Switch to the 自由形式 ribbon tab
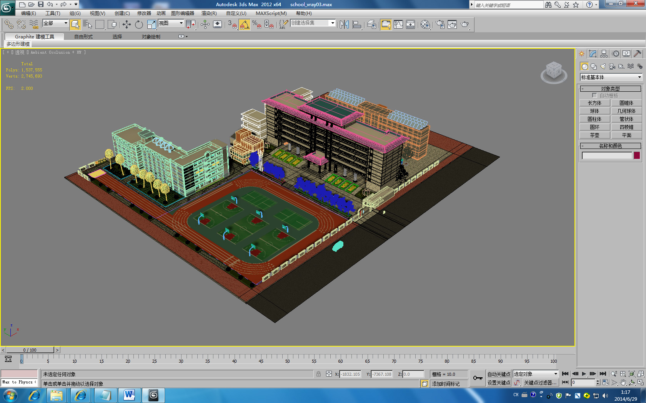This screenshot has width=646, height=403. pos(83,37)
